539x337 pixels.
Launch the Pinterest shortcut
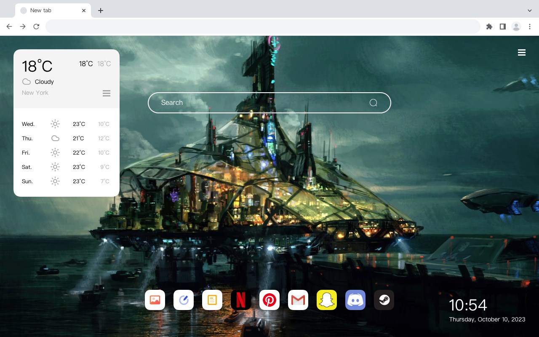(x=269, y=300)
